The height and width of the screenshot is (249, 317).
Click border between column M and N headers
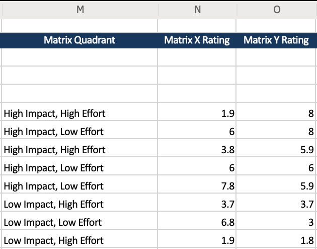coord(158,10)
